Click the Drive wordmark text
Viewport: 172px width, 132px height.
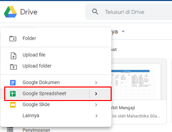[x=29, y=12]
